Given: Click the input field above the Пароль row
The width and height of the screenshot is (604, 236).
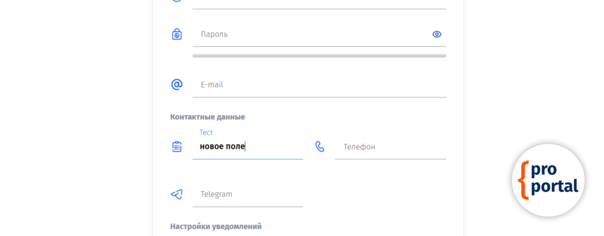Looking at the screenshot, I should pyautogui.click(x=319, y=4).
